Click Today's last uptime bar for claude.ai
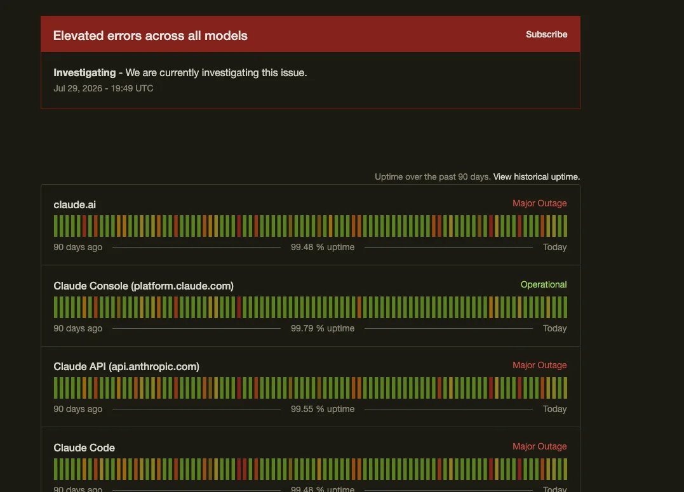Image resolution: width=684 pixels, height=492 pixels. tap(565, 226)
